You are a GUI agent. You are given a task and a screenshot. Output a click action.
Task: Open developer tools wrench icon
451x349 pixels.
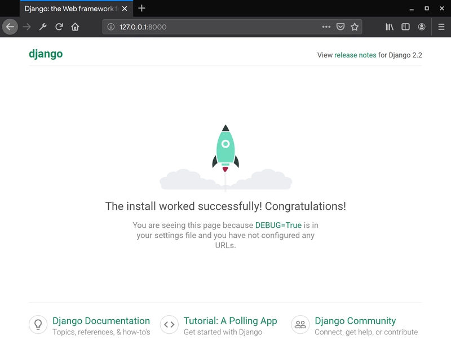(x=43, y=26)
